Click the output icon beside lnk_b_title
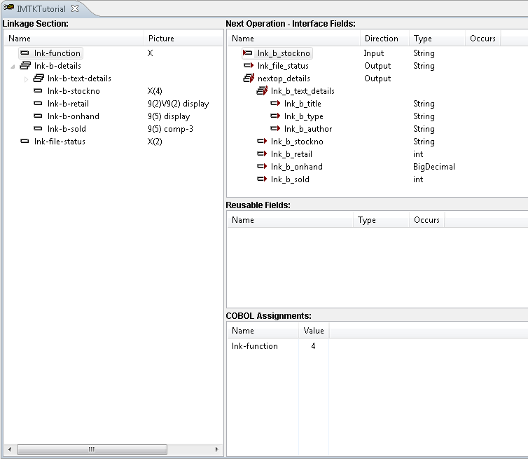The height and width of the screenshot is (459, 528). coord(275,104)
